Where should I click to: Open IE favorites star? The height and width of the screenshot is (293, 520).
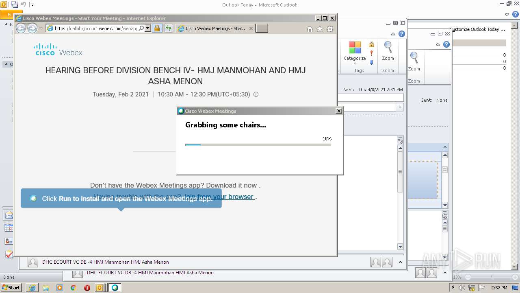tap(320, 29)
